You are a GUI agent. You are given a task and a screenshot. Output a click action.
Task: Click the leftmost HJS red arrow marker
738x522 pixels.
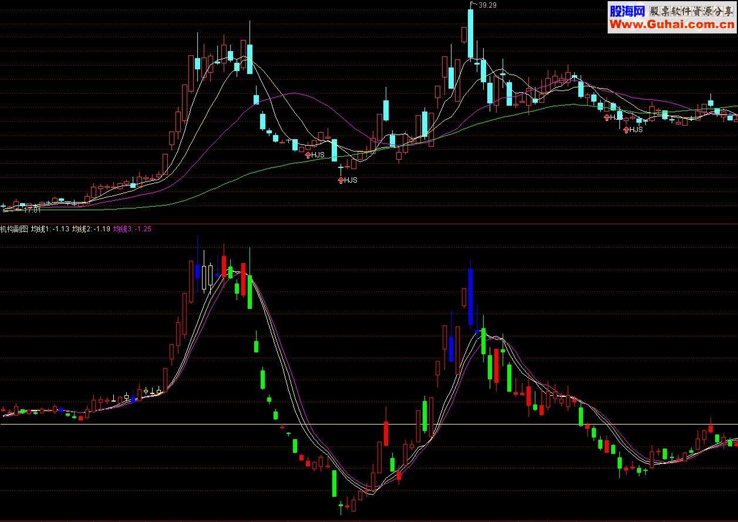click(x=308, y=155)
